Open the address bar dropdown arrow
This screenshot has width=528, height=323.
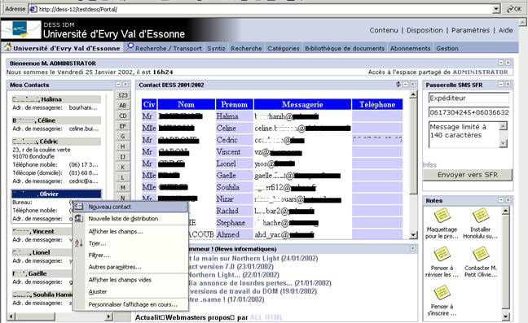(496, 9)
